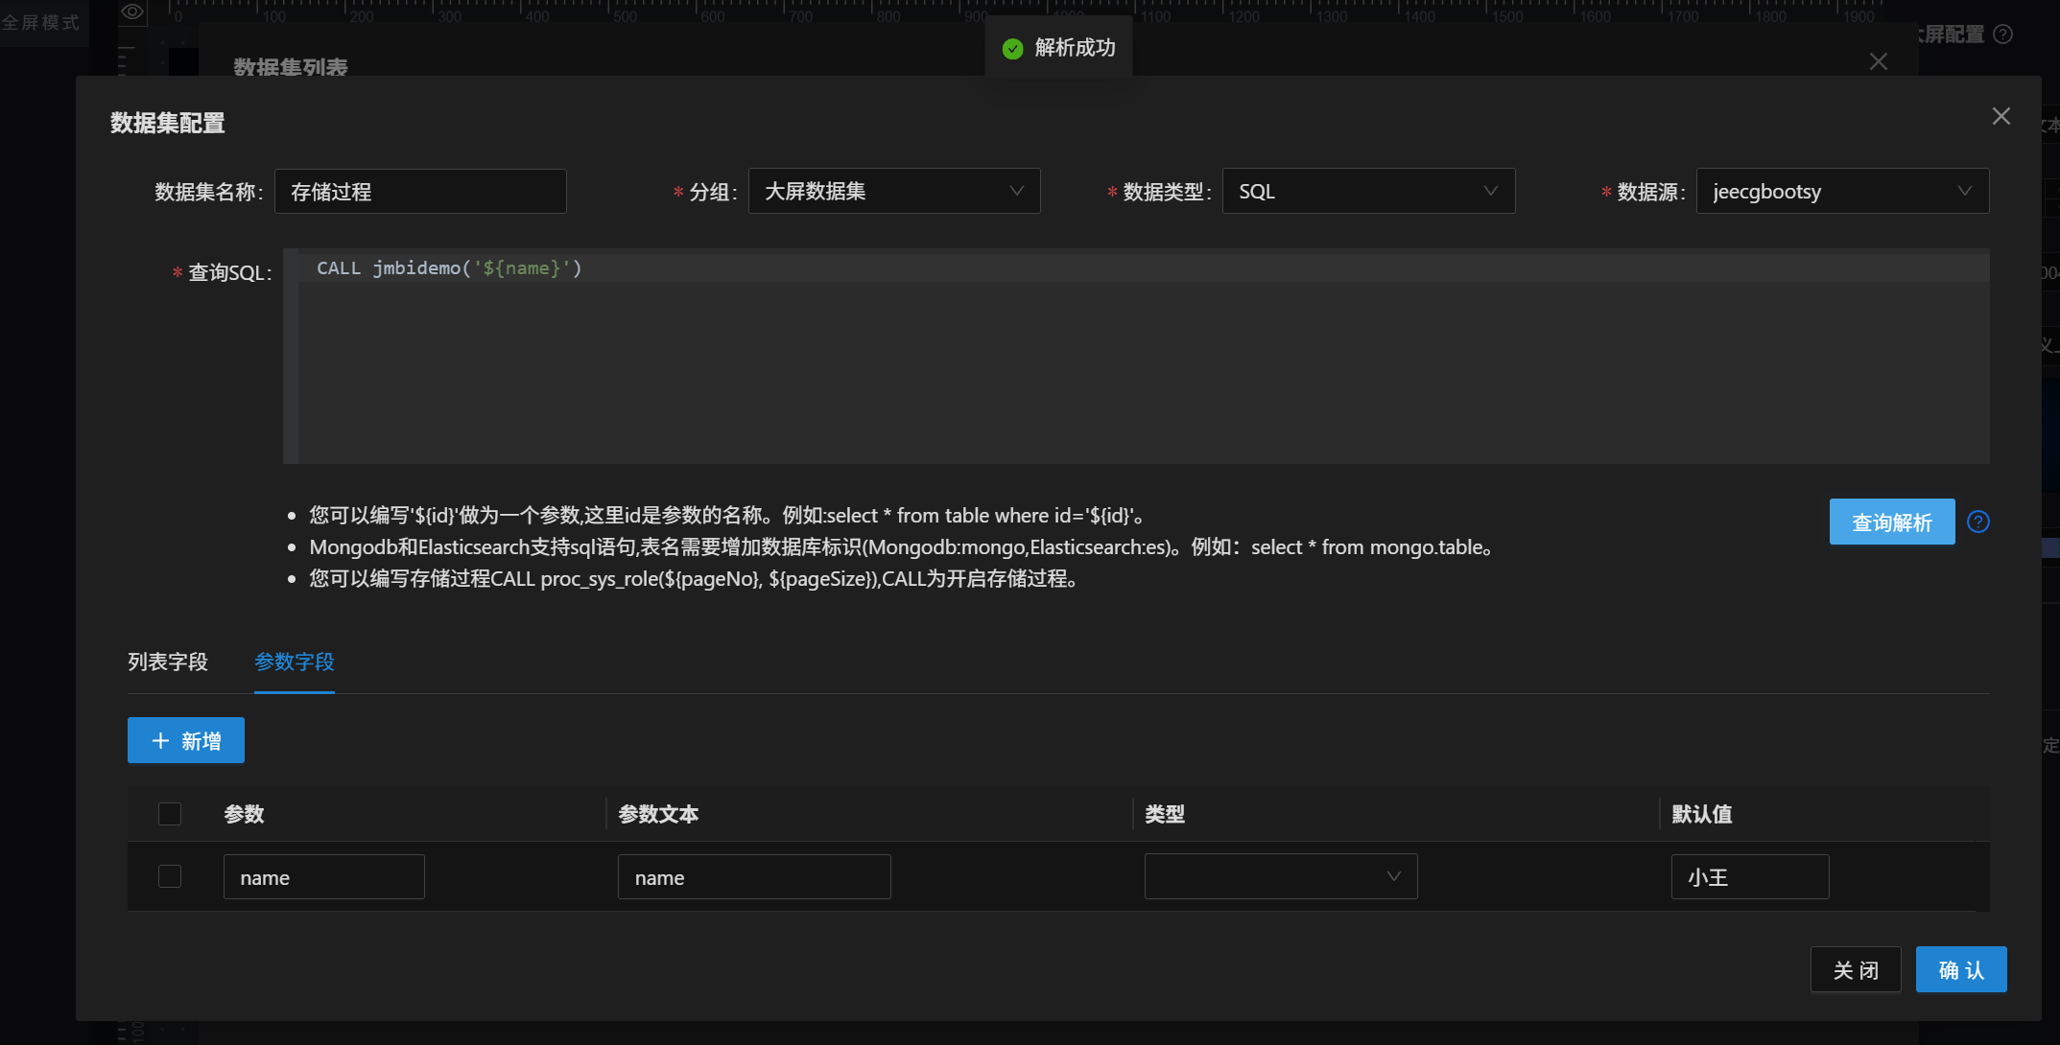Click the eye preview icon top-left

(x=132, y=12)
